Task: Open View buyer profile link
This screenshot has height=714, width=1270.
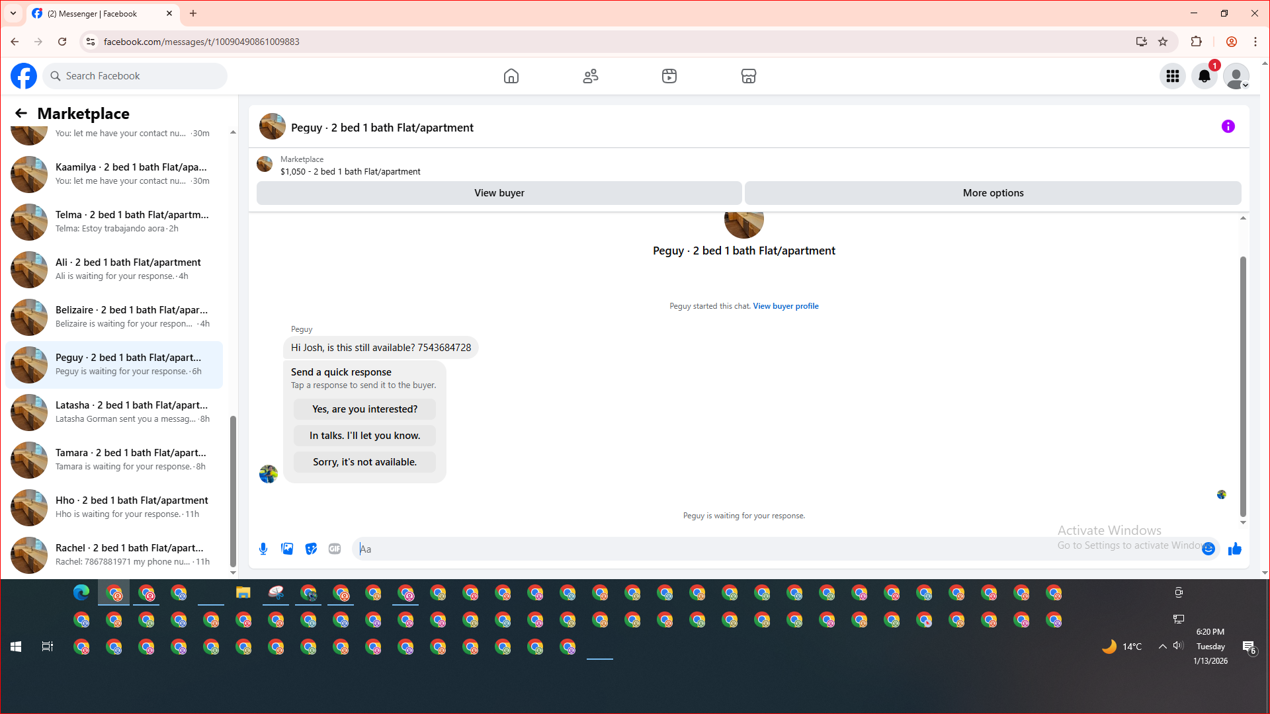Action: coord(785,306)
